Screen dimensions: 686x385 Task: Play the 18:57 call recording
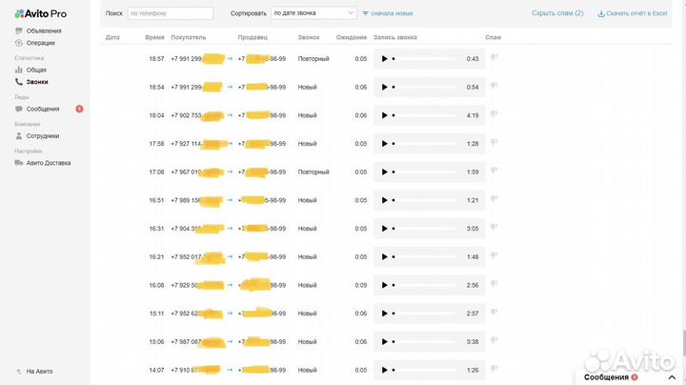pos(384,59)
